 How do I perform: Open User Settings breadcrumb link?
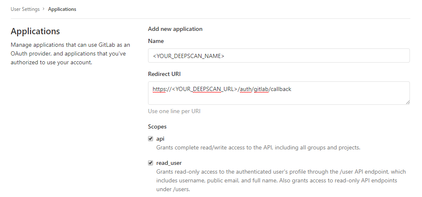click(25, 9)
